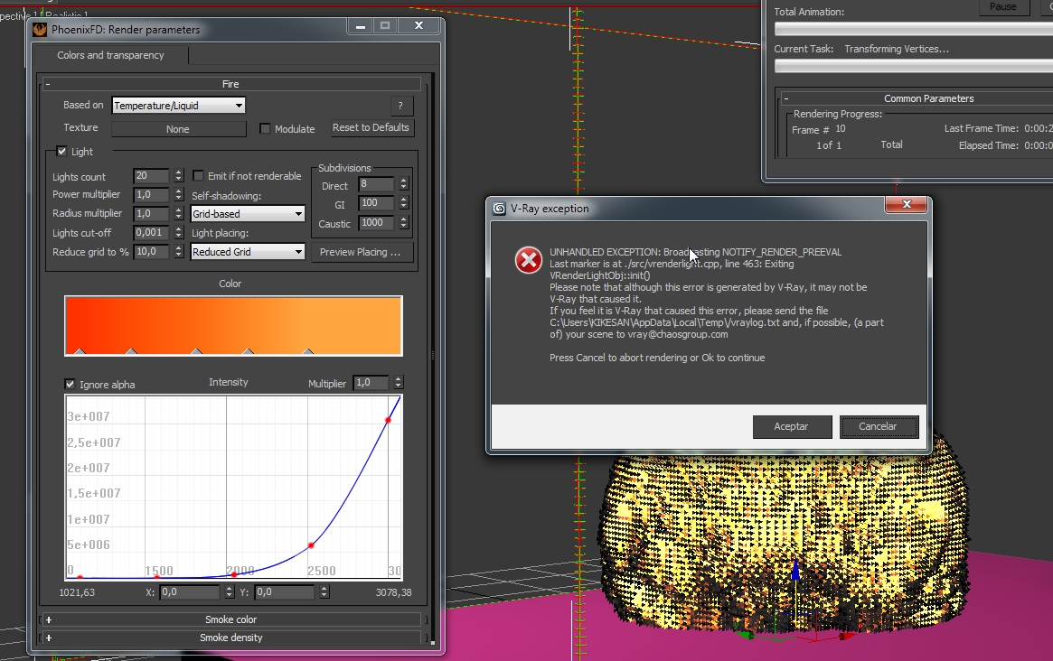Viewport: 1053px width, 661px height.
Task: Select the Colors and transparency tab
Action: (x=111, y=55)
